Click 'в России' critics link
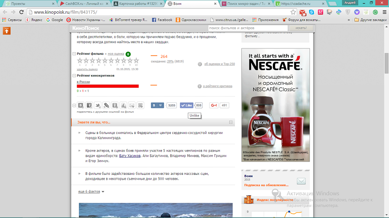 (83, 82)
